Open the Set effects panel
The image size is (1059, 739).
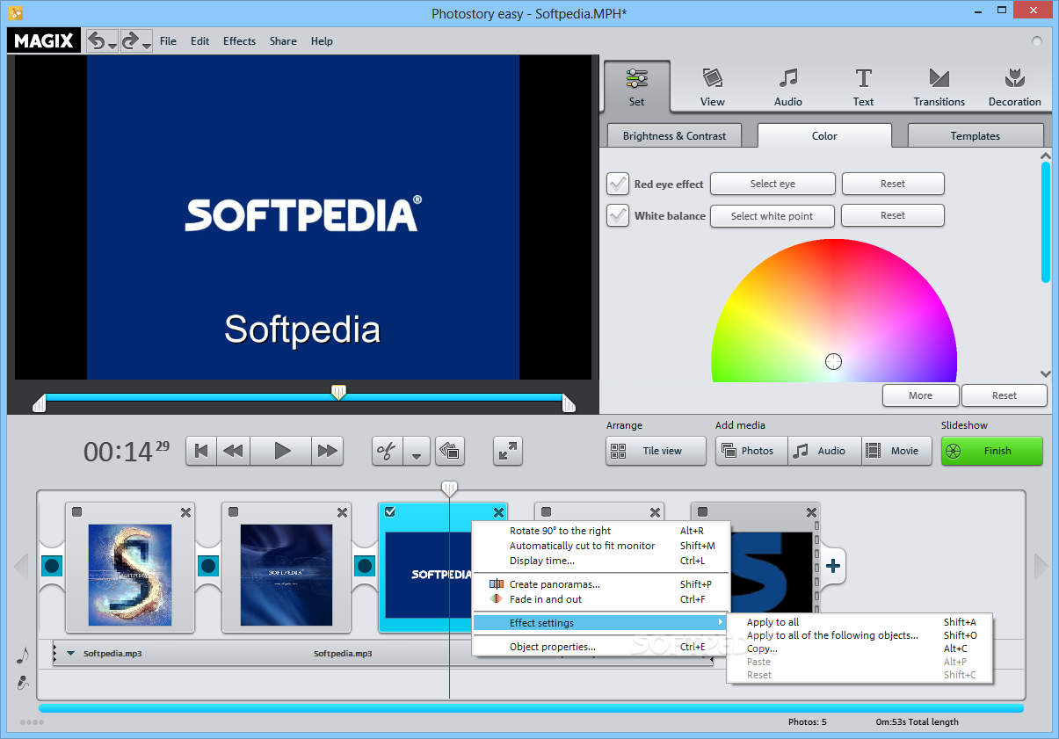pyautogui.click(x=636, y=87)
